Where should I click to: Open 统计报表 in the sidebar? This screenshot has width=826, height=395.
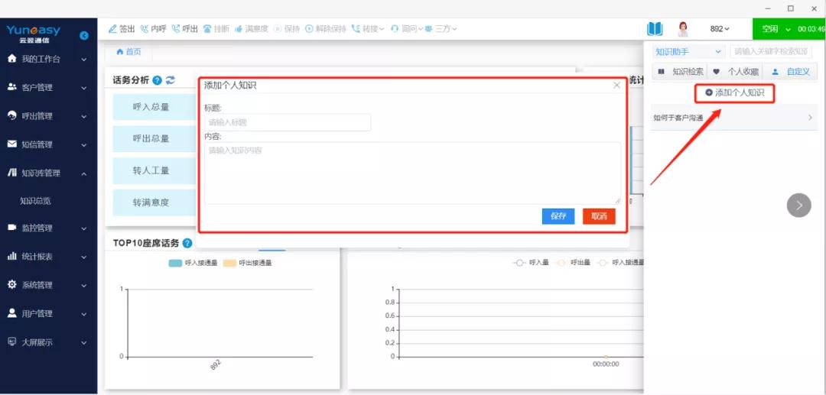click(x=48, y=257)
